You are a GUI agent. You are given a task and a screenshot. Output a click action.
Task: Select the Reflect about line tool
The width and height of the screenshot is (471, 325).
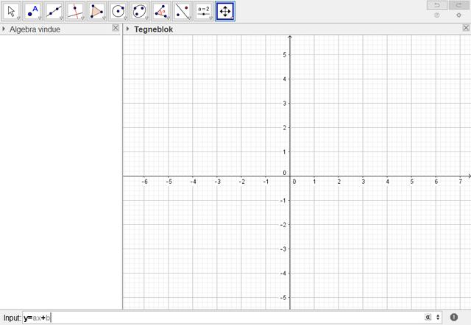182,11
